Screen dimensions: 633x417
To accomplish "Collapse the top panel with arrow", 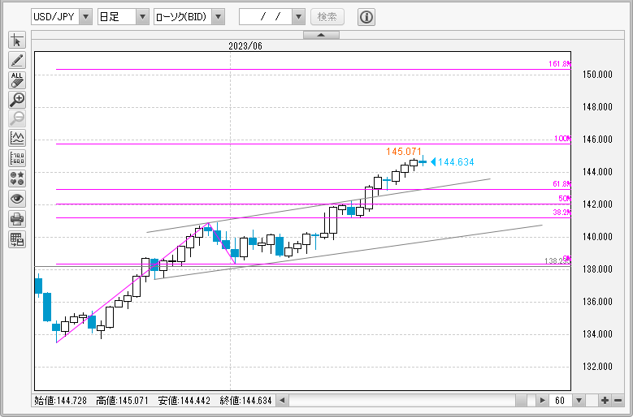I will 321,35.
